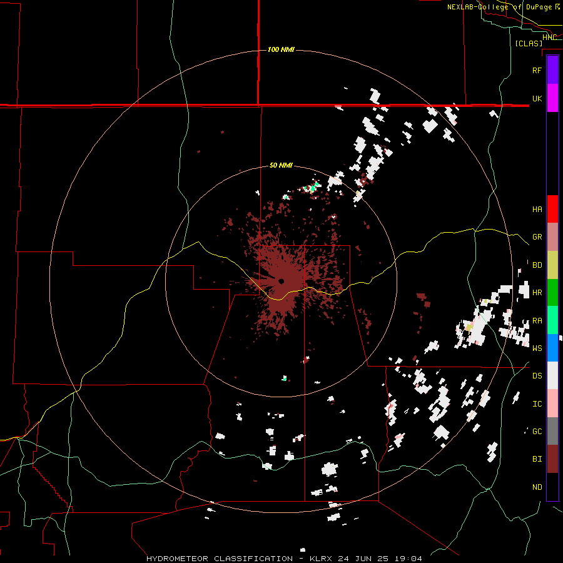
Task: Click the '50 NMI' range ring label
Action: pos(281,165)
